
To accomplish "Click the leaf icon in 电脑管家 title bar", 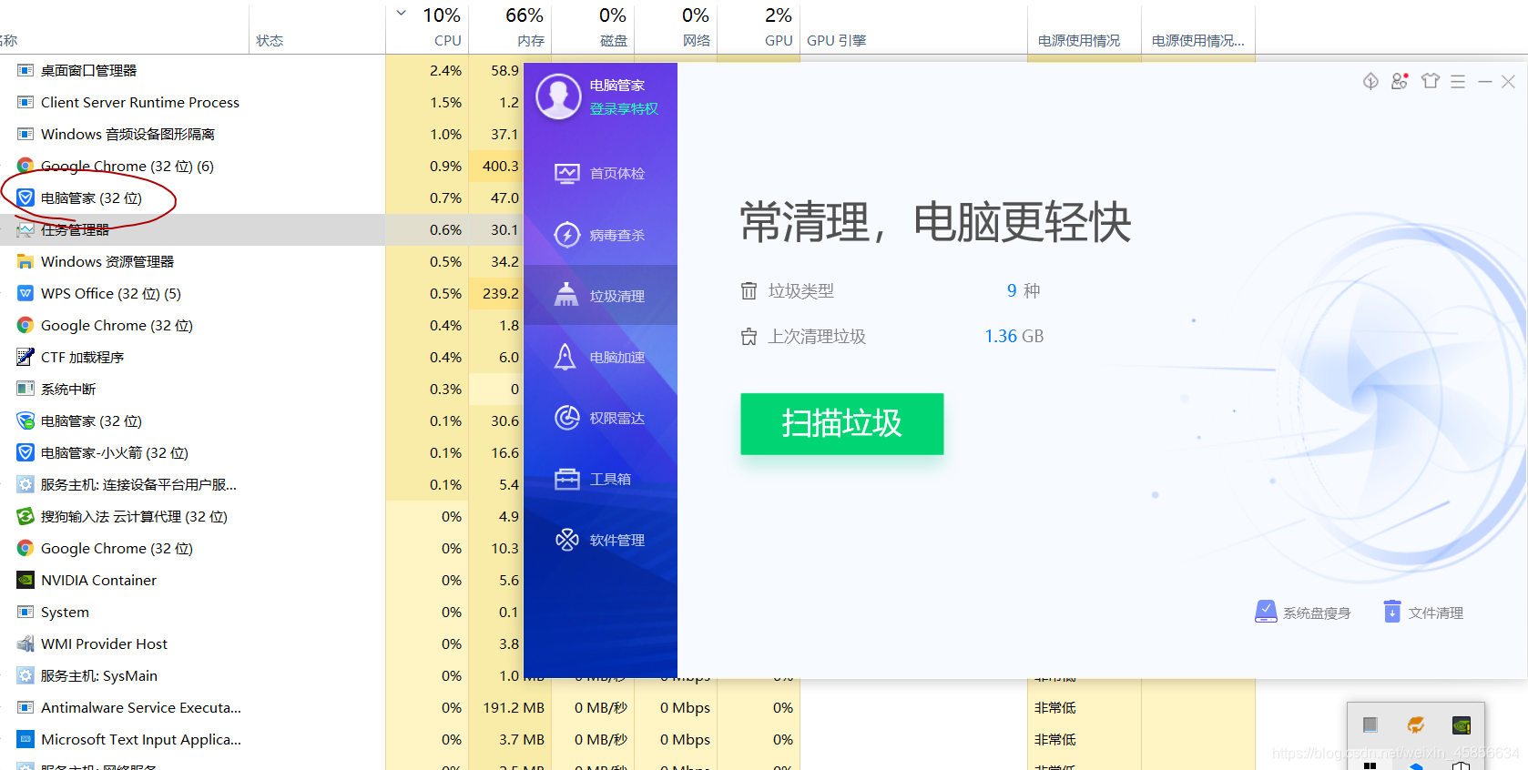I will click(1370, 81).
